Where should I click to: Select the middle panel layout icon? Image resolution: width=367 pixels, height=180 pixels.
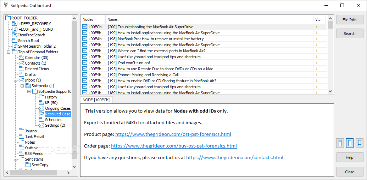coord(350,143)
